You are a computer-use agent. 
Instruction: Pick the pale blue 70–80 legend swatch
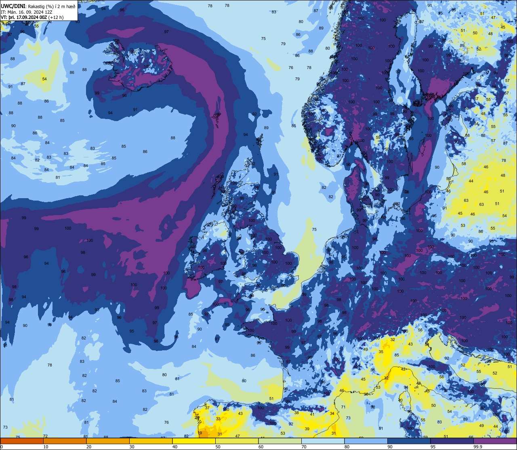[323, 441]
